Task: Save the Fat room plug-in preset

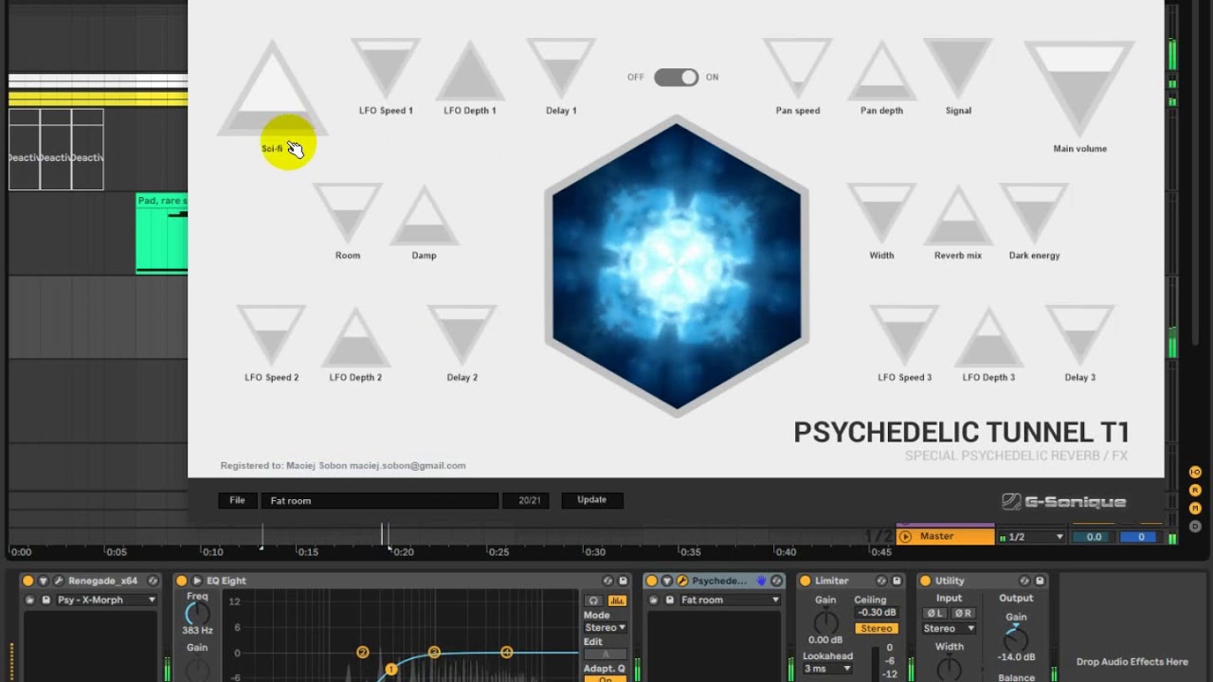Action: [x=670, y=600]
